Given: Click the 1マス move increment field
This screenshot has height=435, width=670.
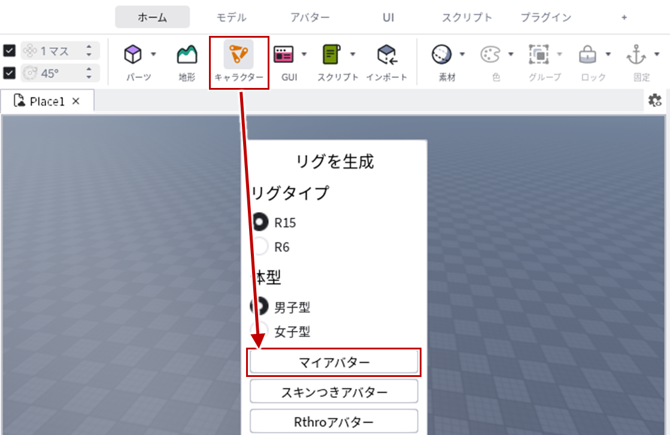Looking at the screenshot, I should point(60,51).
